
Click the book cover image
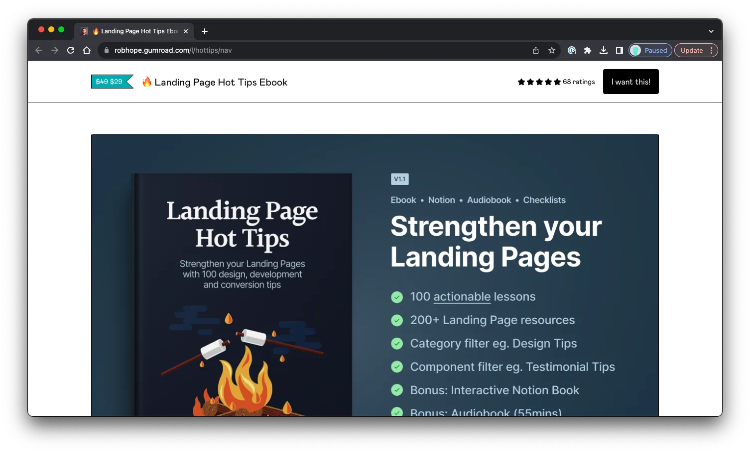point(242,294)
